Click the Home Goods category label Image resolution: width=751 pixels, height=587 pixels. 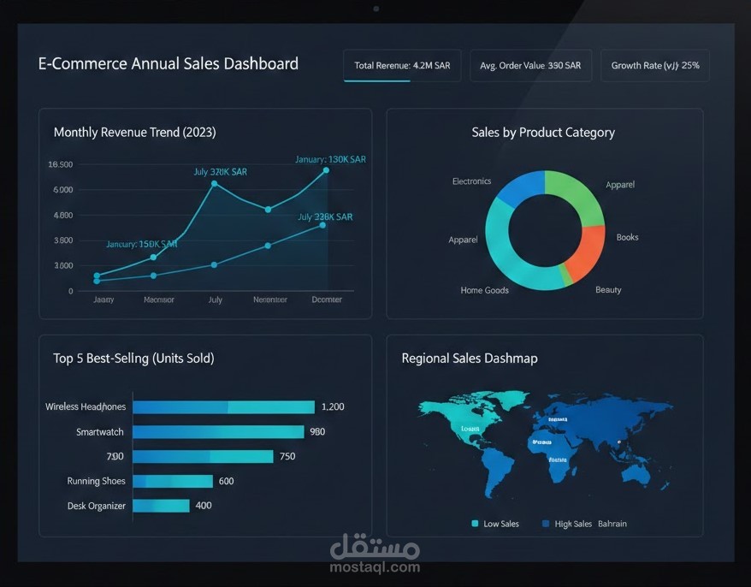484,291
